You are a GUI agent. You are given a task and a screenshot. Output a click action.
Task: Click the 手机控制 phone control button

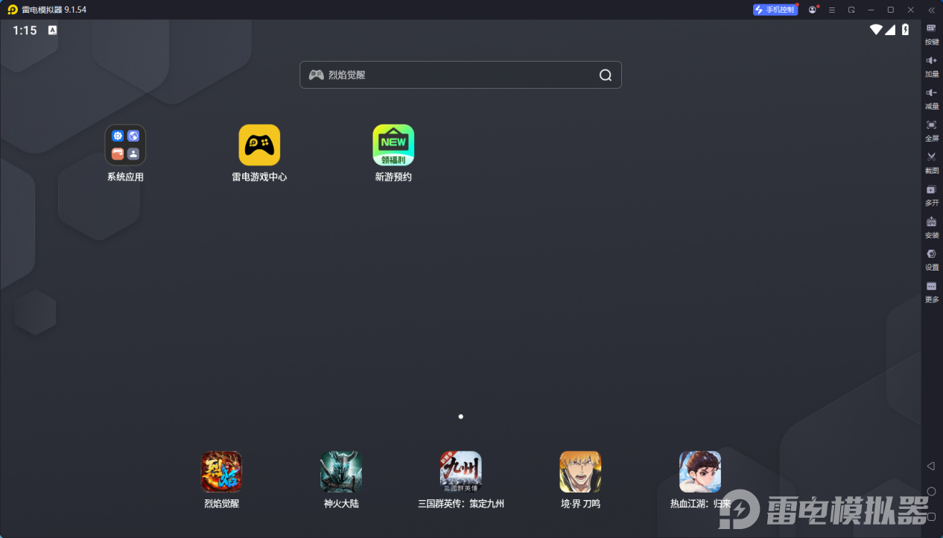tap(775, 10)
